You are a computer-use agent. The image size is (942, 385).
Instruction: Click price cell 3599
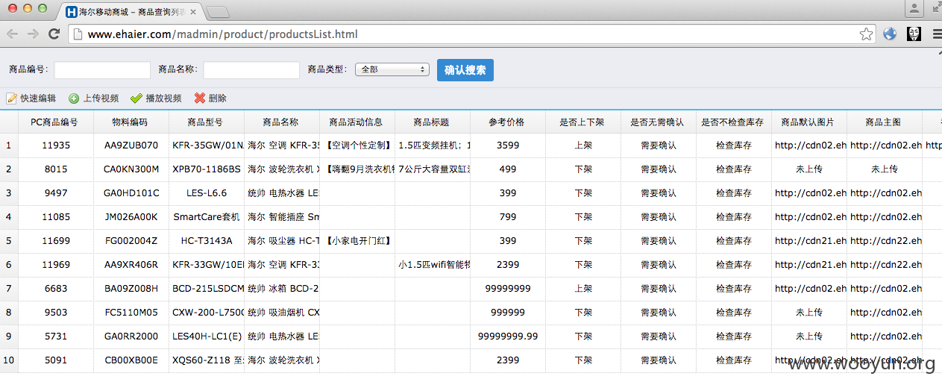(508, 145)
